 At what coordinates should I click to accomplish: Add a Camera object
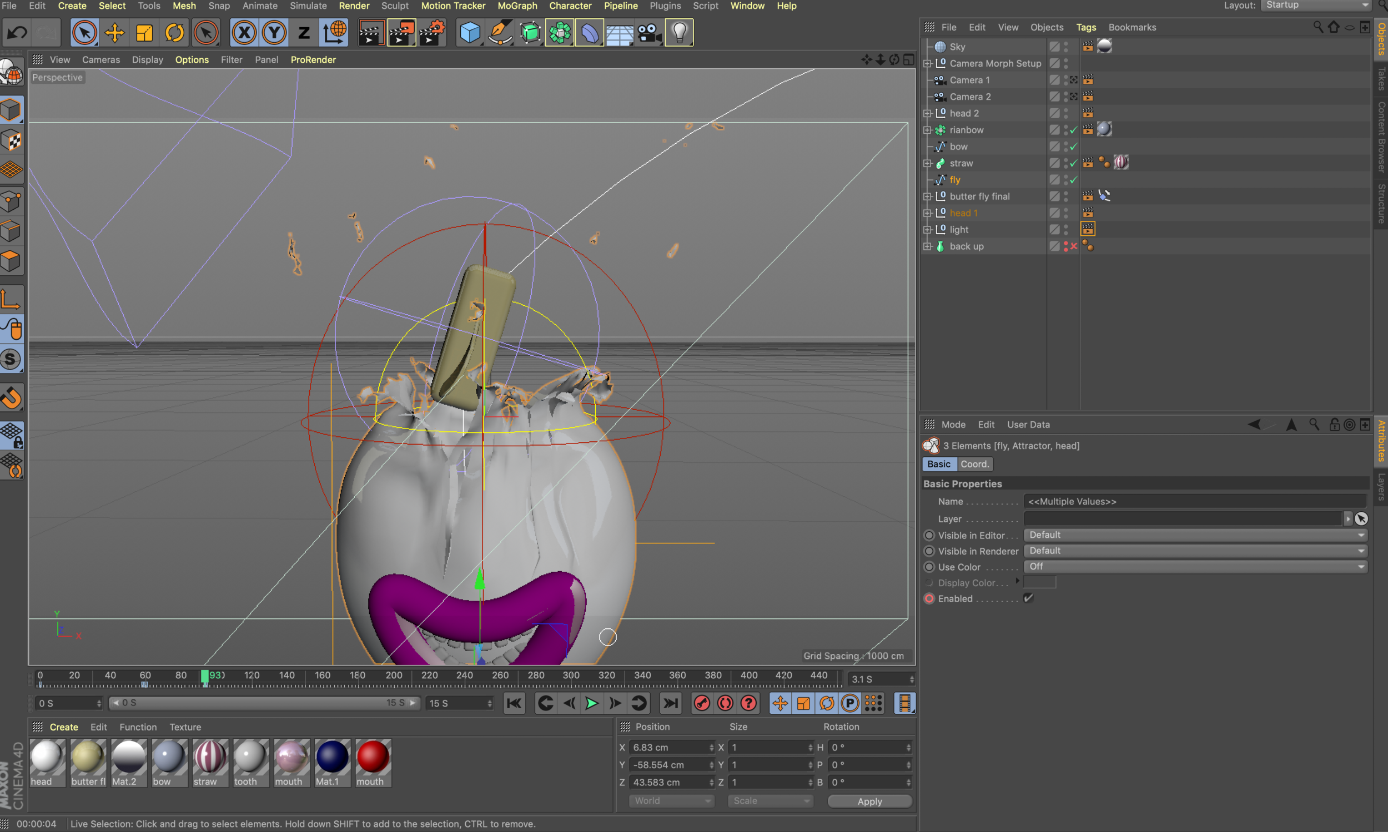point(650,33)
